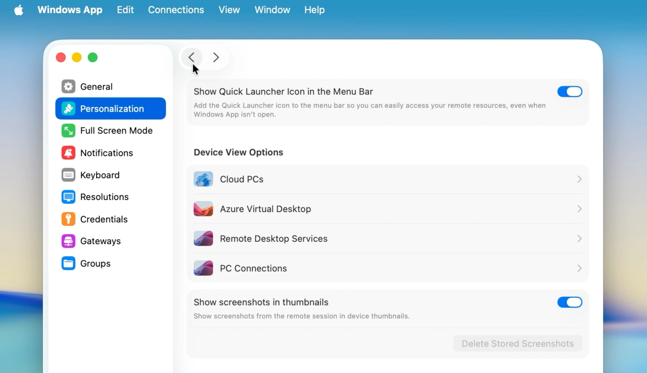Viewport: 647px width, 373px height.
Task: Go back with the left arrow button
Action: [x=192, y=58]
